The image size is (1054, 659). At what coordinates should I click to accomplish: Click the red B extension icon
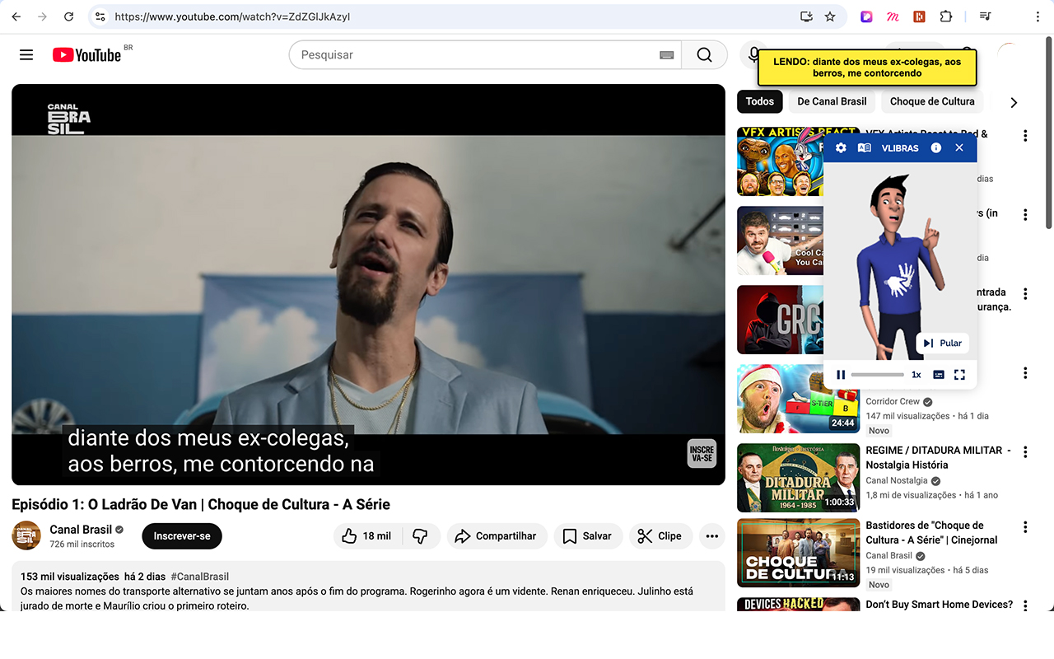coord(920,16)
